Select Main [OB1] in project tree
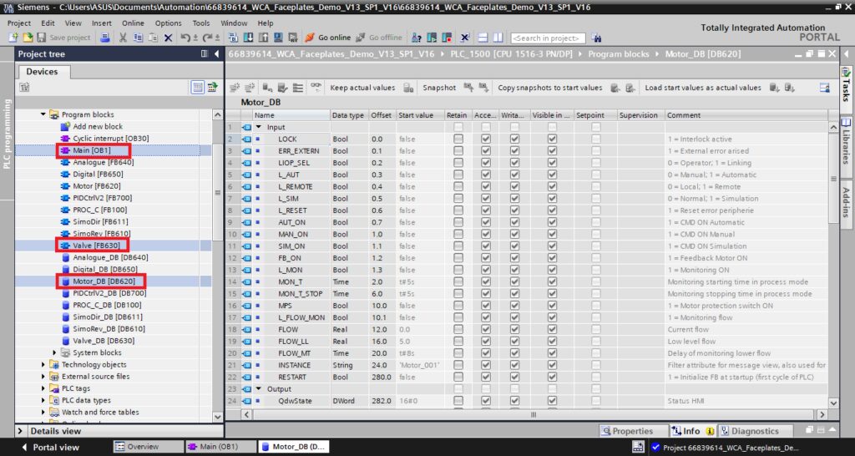This screenshot has height=456, width=855. pyautogui.click(x=93, y=150)
